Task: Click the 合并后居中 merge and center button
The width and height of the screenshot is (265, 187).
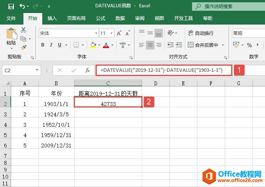Action: (203, 45)
